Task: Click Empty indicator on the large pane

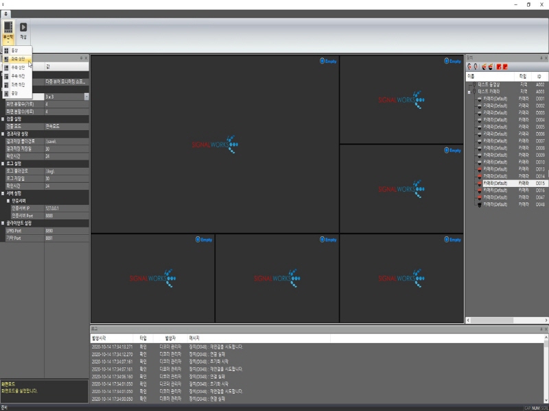Action: (x=328, y=61)
